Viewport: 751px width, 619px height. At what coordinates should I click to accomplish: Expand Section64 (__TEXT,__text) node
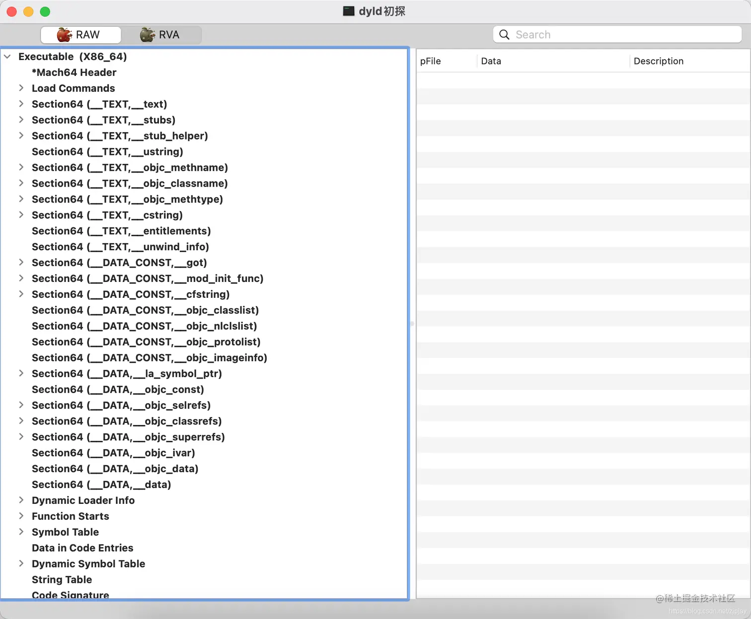[21, 104]
